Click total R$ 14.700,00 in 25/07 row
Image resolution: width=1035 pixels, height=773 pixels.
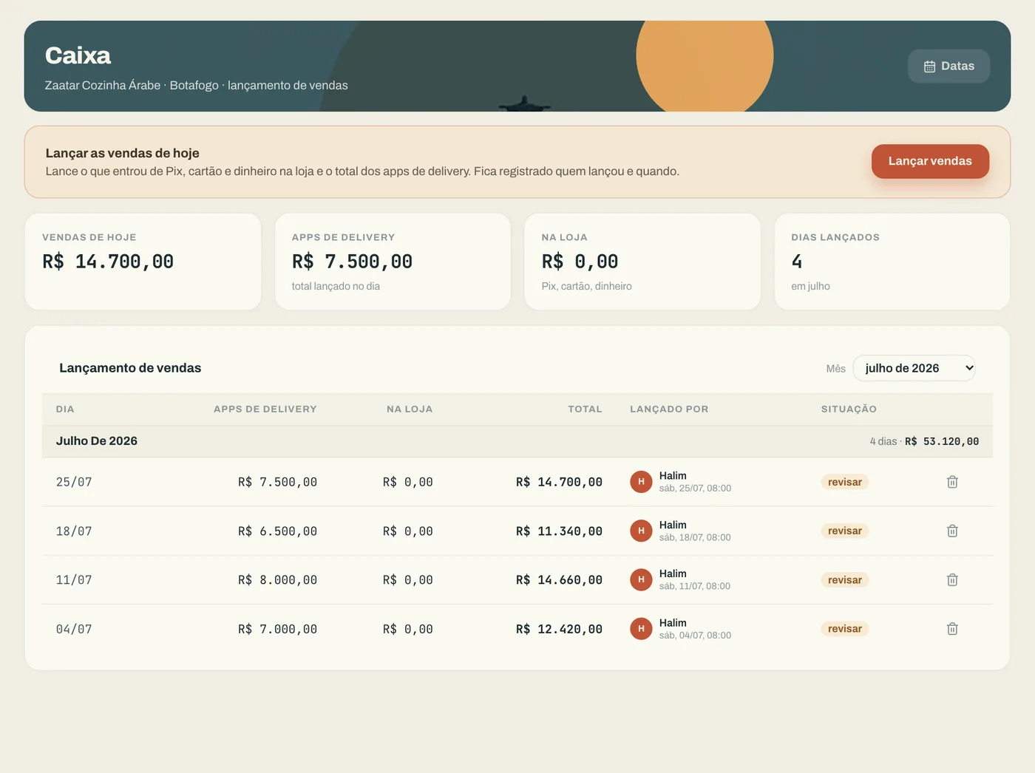tap(559, 482)
